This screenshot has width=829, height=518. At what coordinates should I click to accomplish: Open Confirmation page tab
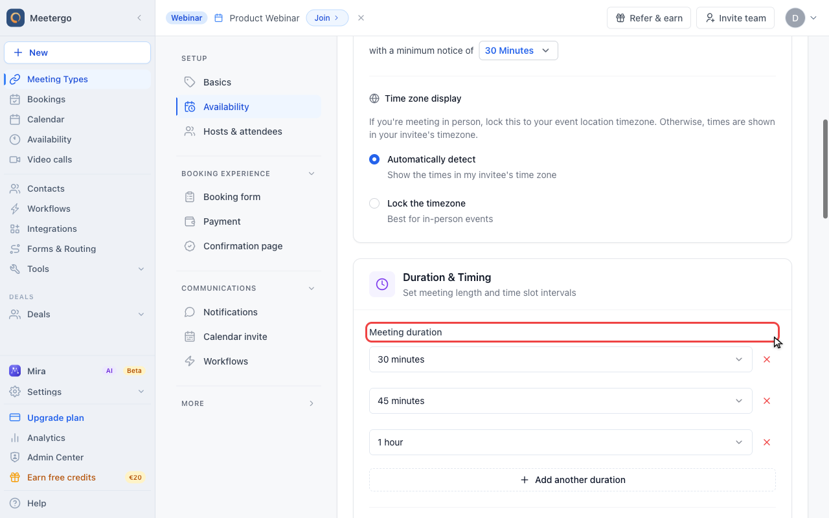[x=249, y=246]
